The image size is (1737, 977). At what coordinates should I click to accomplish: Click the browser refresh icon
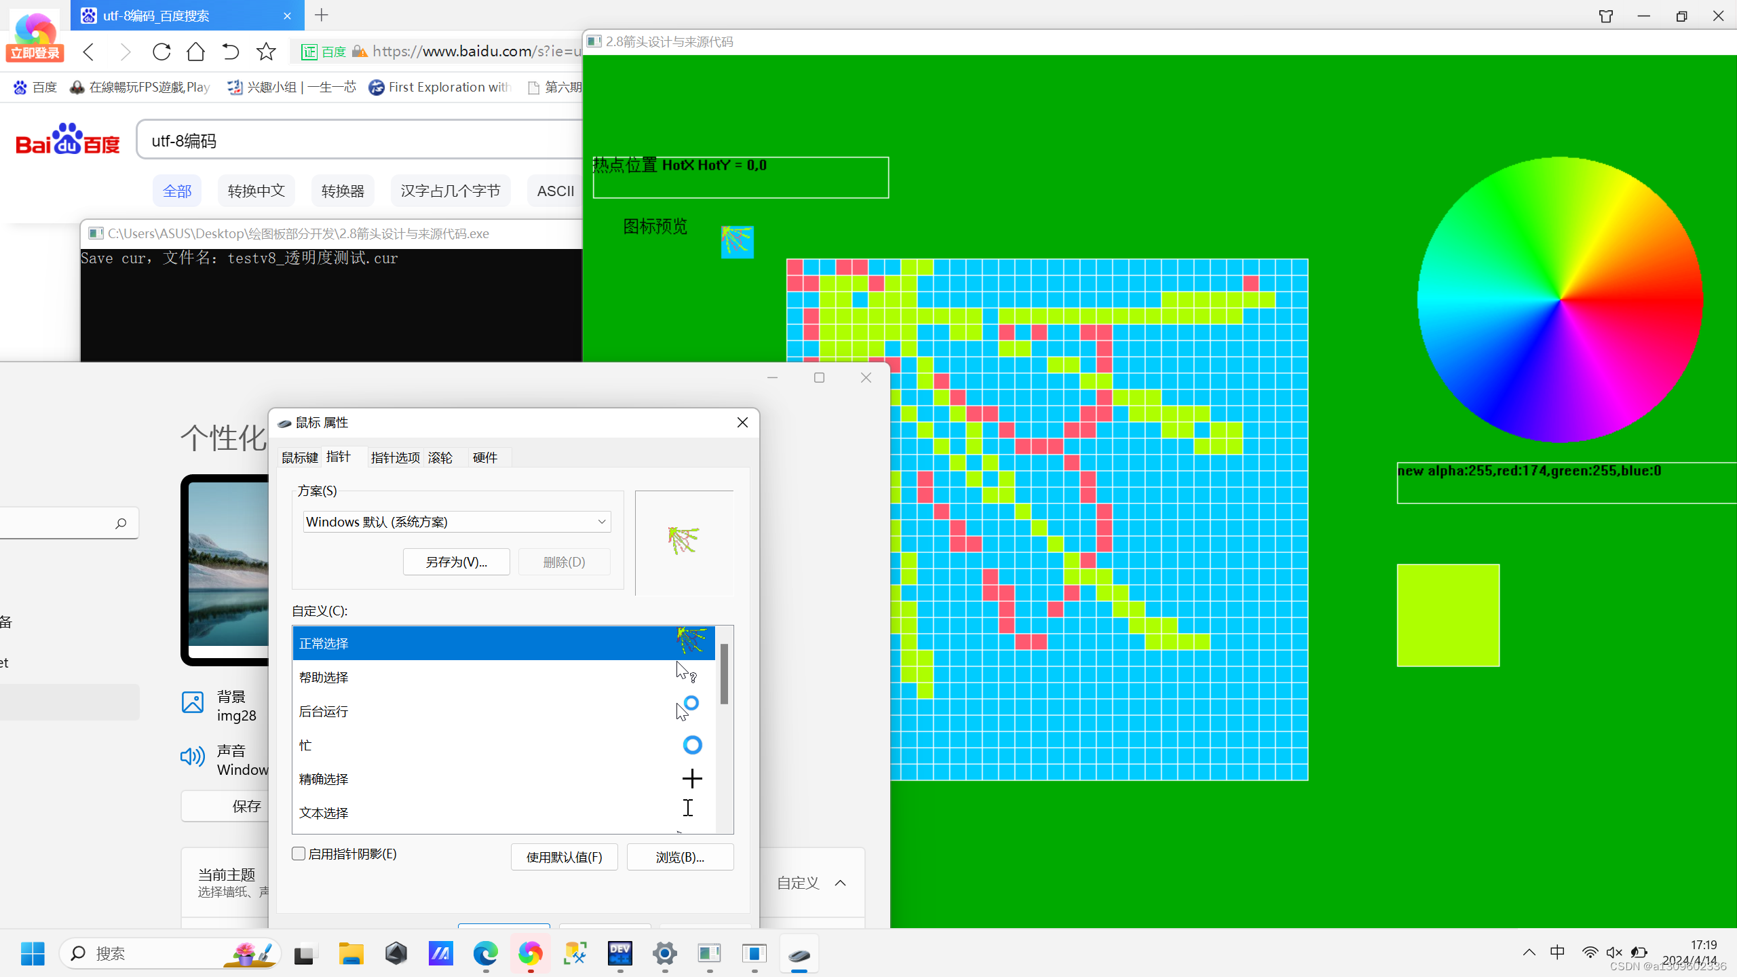161,52
